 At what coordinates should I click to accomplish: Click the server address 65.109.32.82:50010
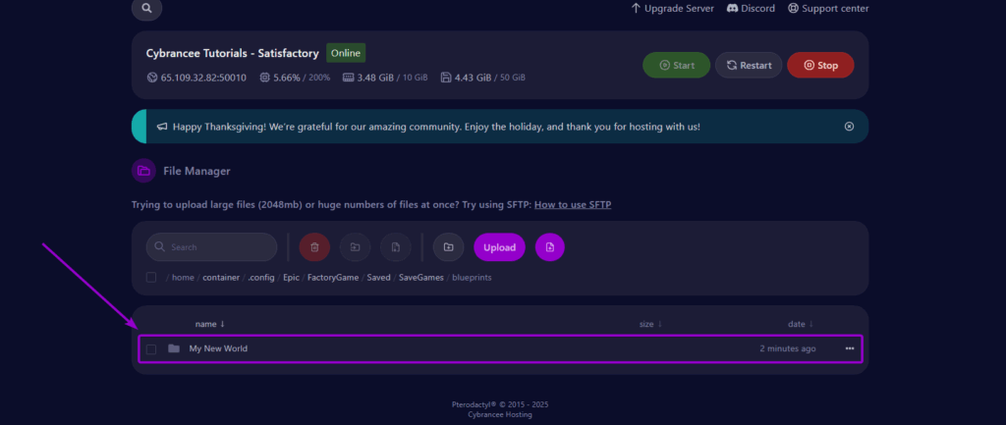click(x=196, y=78)
